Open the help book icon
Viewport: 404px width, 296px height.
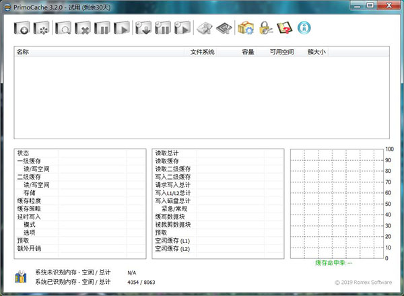(x=285, y=28)
